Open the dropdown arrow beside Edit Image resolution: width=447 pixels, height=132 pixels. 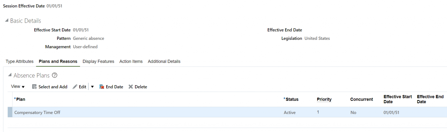click(x=92, y=87)
